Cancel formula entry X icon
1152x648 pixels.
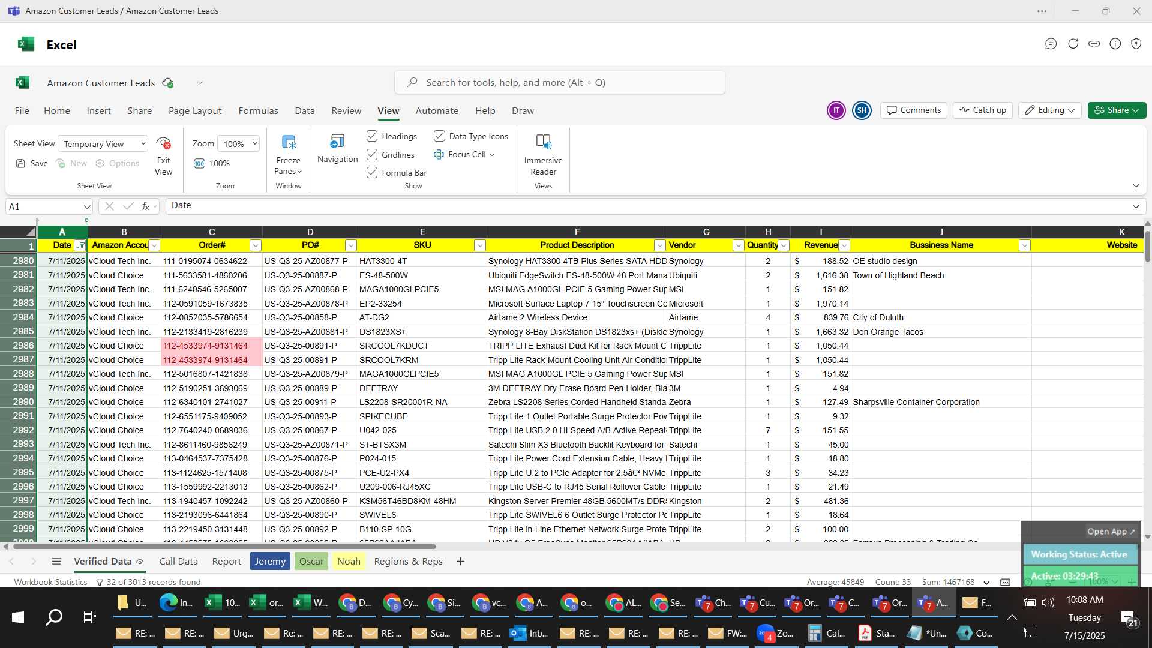109,206
